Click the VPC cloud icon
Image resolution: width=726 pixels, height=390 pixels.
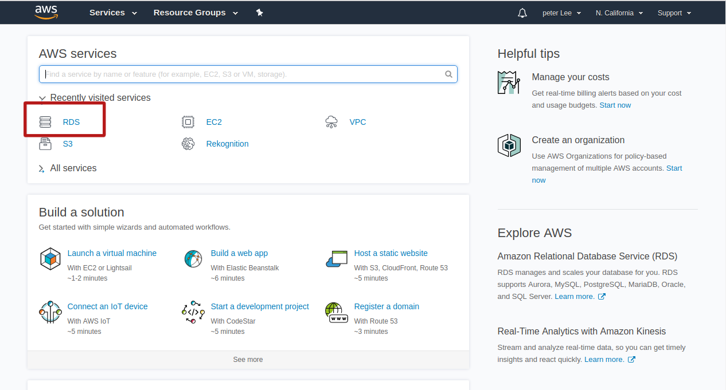click(x=331, y=122)
